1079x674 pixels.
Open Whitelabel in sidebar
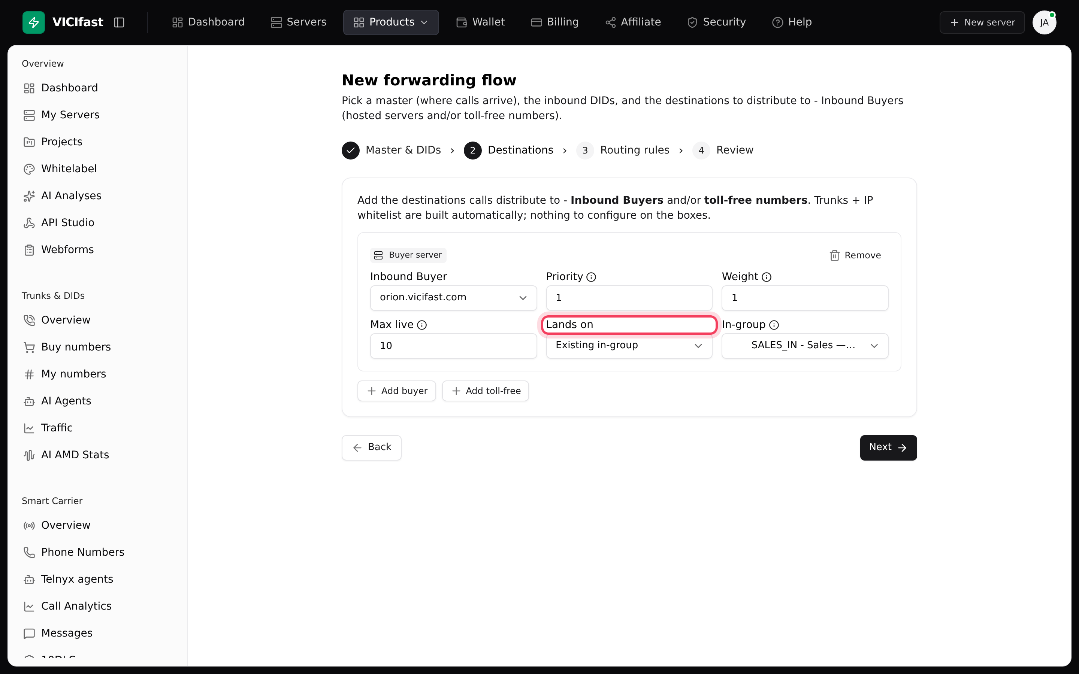60,168
